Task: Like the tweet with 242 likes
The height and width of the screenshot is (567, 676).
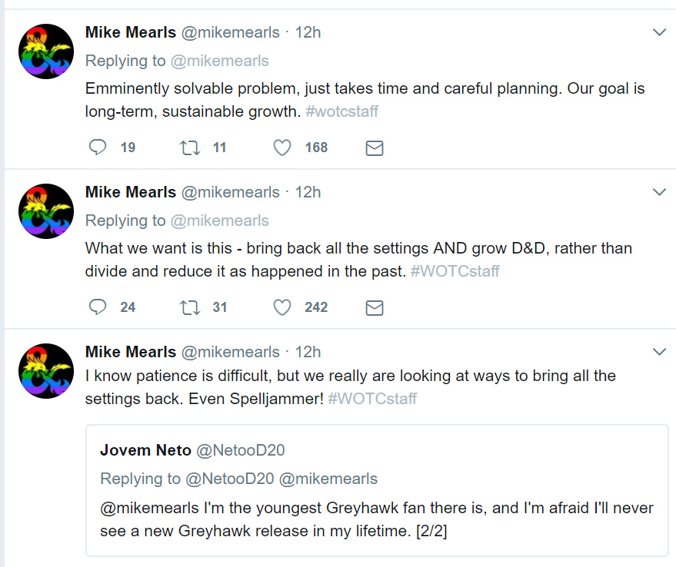Action: [282, 307]
